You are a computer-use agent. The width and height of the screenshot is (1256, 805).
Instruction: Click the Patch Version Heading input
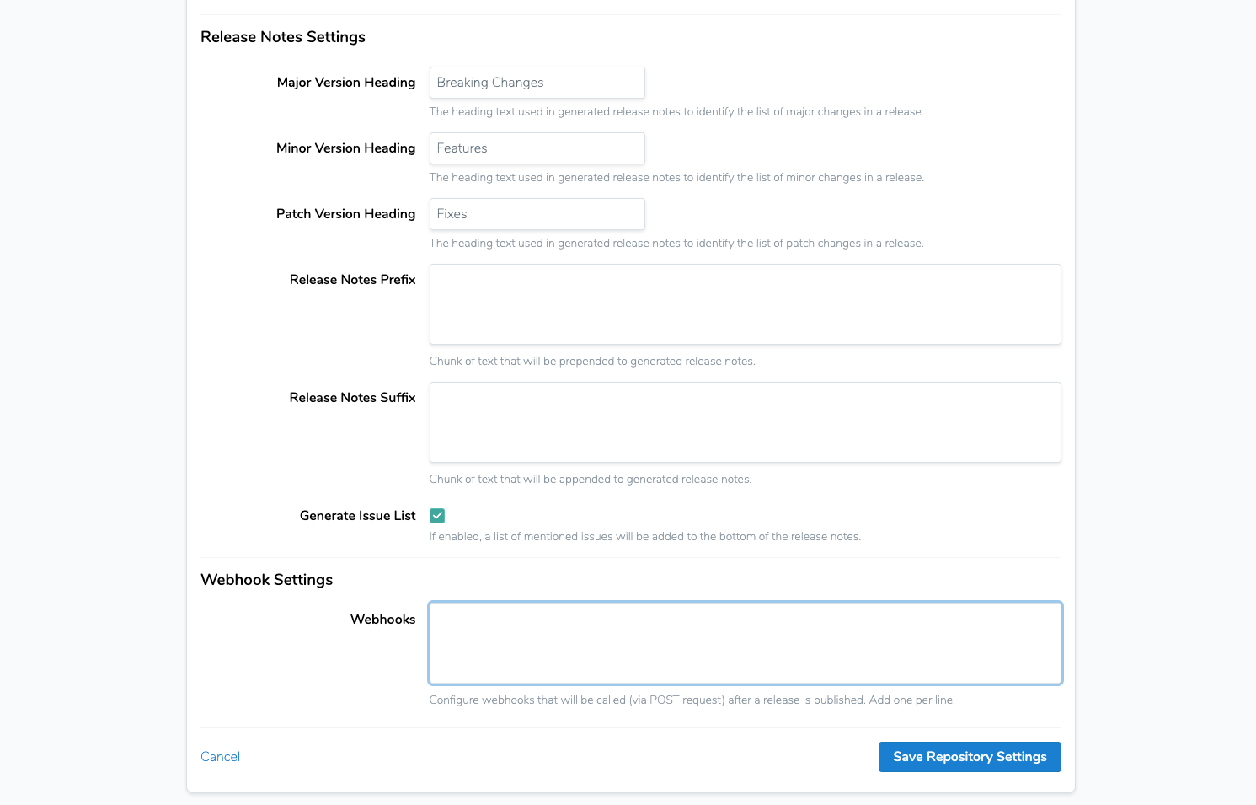coord(537,214)
